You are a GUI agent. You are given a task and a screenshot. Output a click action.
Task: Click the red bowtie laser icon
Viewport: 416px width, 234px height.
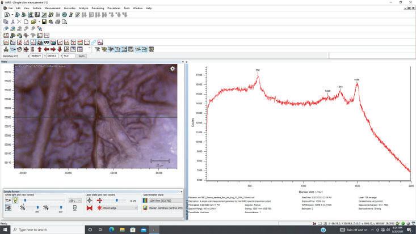[x=90, y=208]
